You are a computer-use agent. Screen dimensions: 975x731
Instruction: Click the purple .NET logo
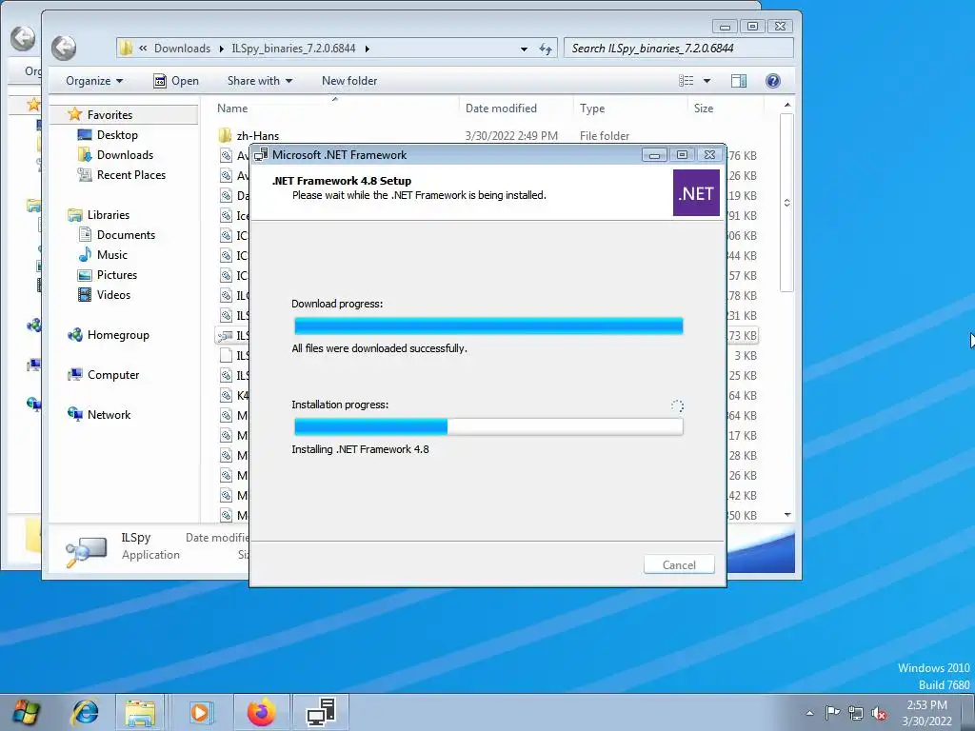point(696,193)
